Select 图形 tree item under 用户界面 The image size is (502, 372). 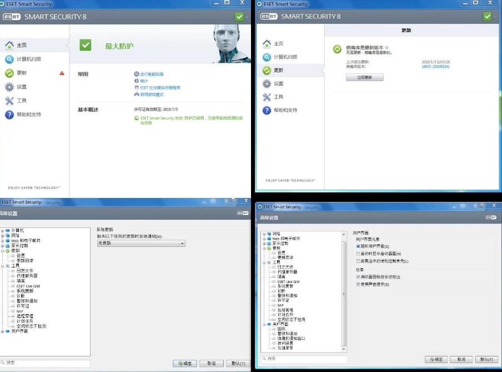[282, 329]
